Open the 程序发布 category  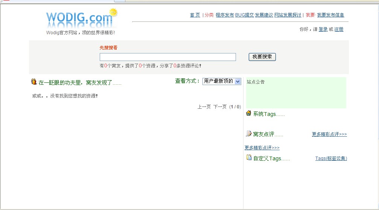coord(225,15)
